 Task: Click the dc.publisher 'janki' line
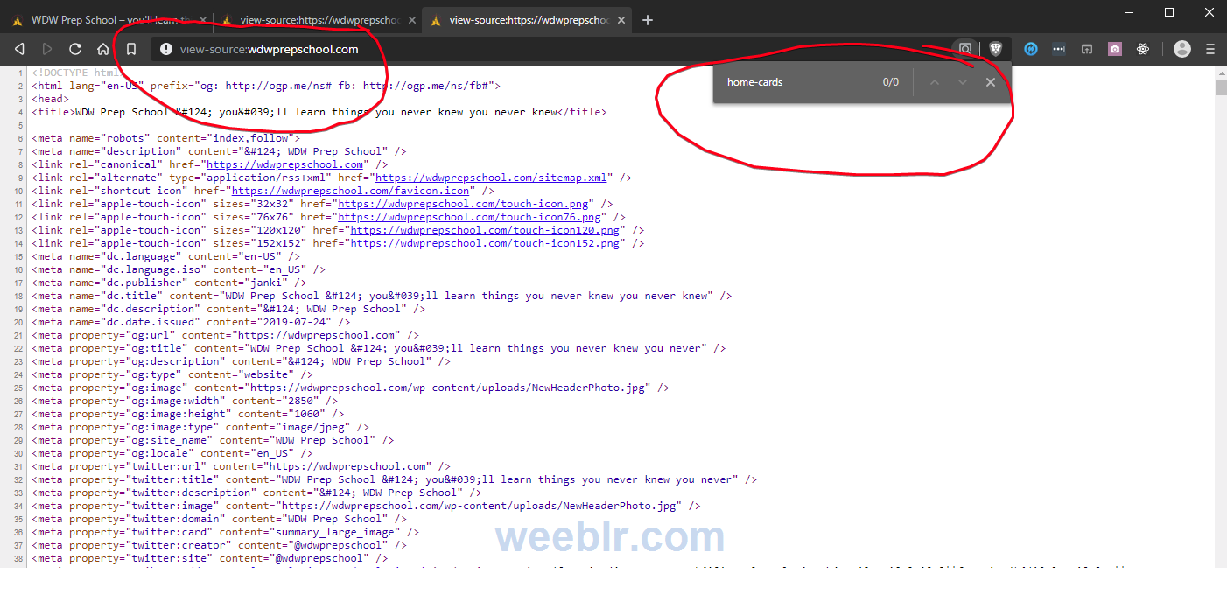pos(169,283)
